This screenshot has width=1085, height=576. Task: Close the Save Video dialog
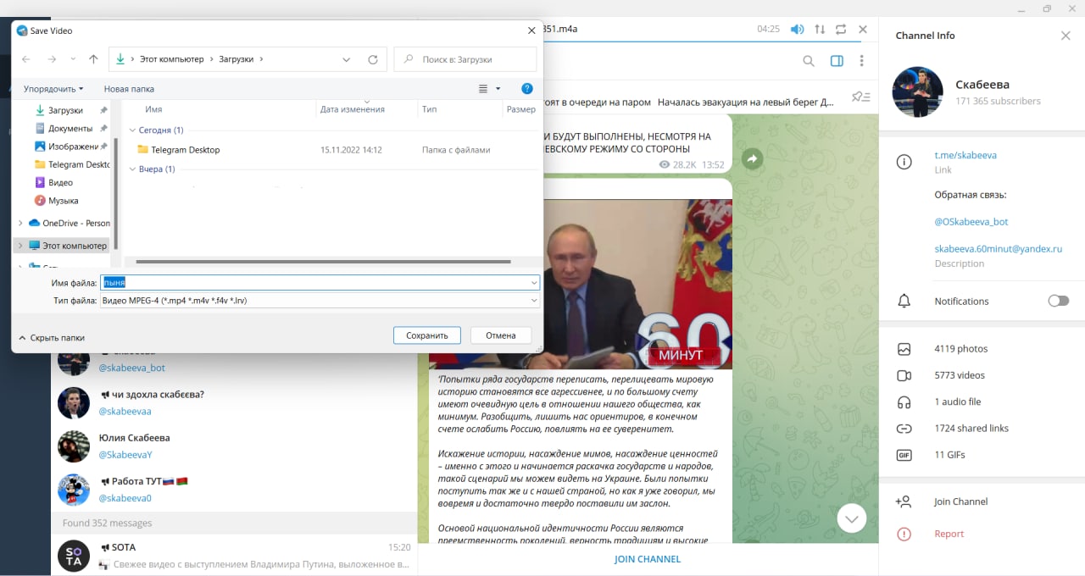click(x=531, y=30)
